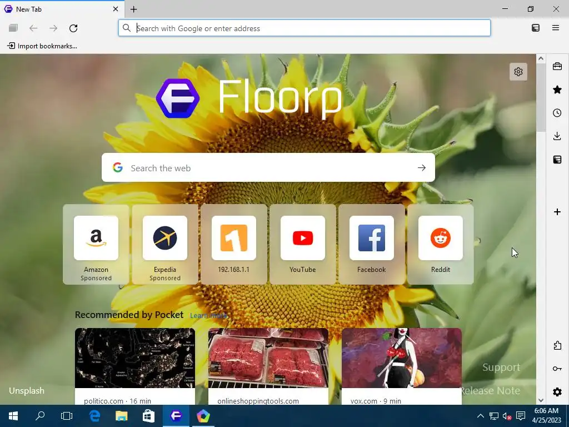
Task: Open the 192.168.1.1 shortcut tile
Action: 234,245
